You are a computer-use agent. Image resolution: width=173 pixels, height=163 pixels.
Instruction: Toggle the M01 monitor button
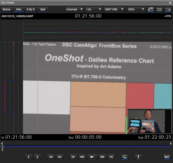tap(167, 157)
